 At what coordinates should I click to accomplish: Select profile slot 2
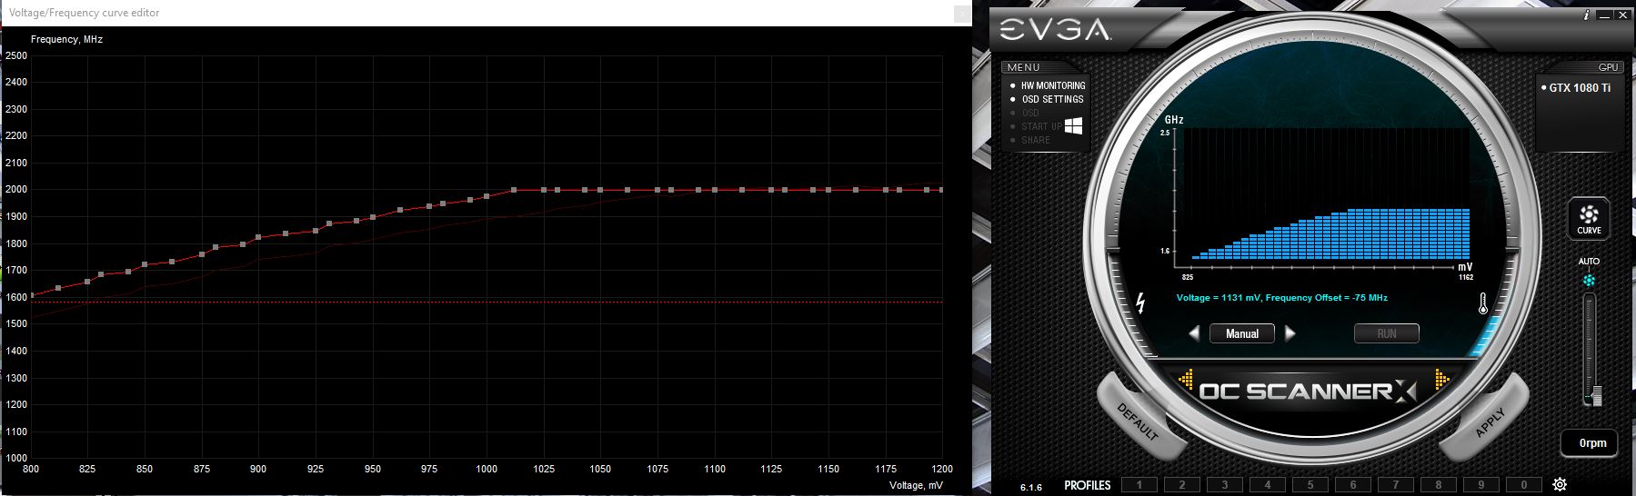pyautogui.click(x=1182, y=485)
